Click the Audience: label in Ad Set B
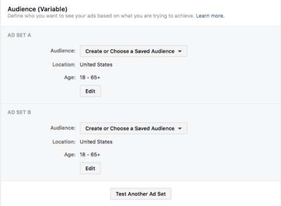This screenshot has height=206, width=281. tap(63, 128)
